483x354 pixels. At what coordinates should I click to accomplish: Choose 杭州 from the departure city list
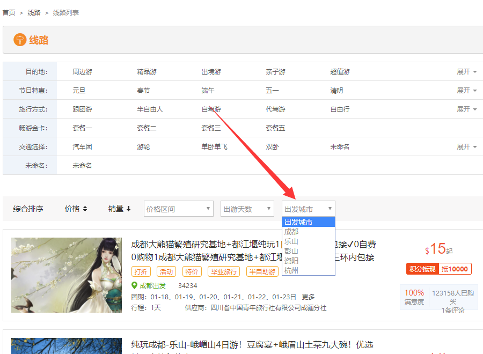[292, 270]
